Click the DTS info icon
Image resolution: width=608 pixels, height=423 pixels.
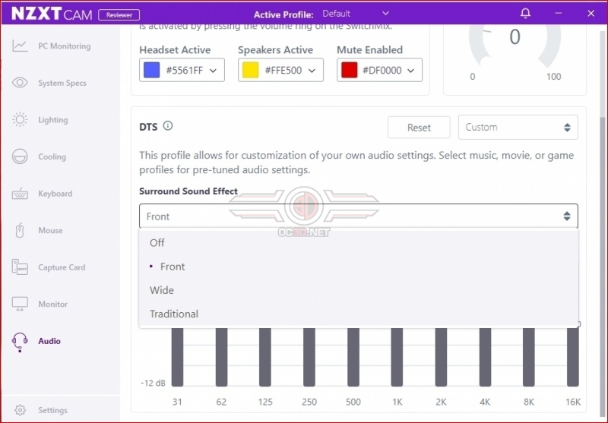[x=167, y=125]
